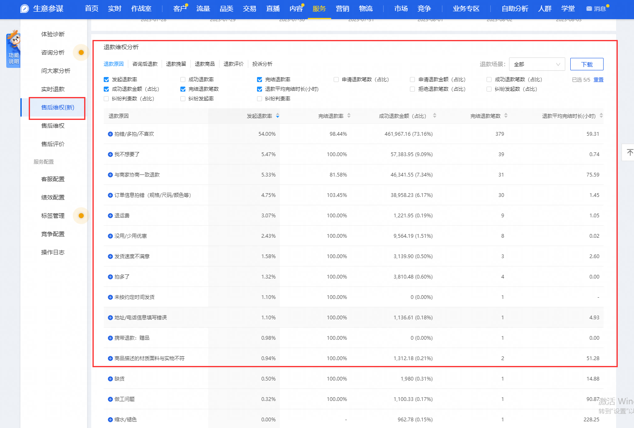Image resolution: width=634 pixels, height=428 pixels.
Task: Sort by the 发起退款率 column arrows
Action: [278, 116]
